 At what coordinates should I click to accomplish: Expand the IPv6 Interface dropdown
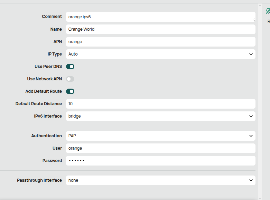161,116
